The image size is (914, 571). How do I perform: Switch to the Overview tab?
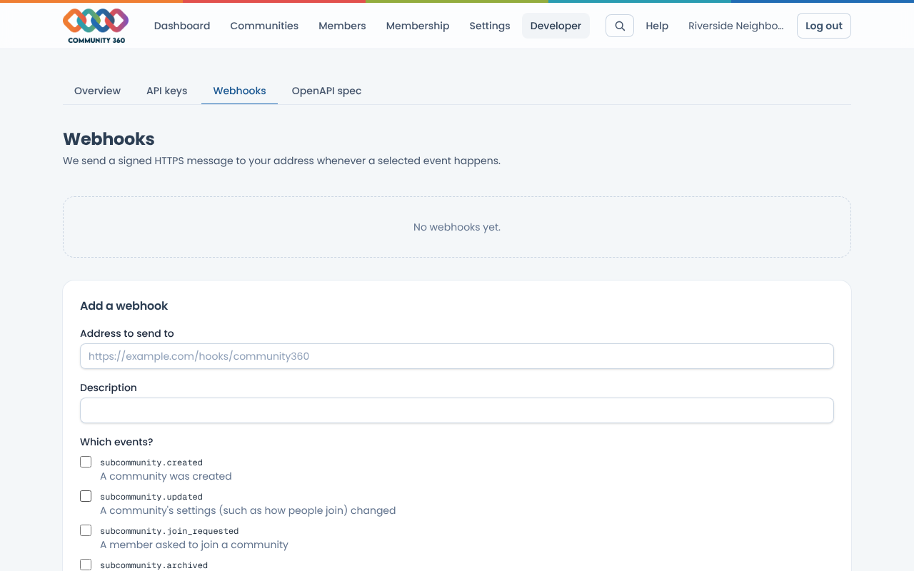click(97, 91)
